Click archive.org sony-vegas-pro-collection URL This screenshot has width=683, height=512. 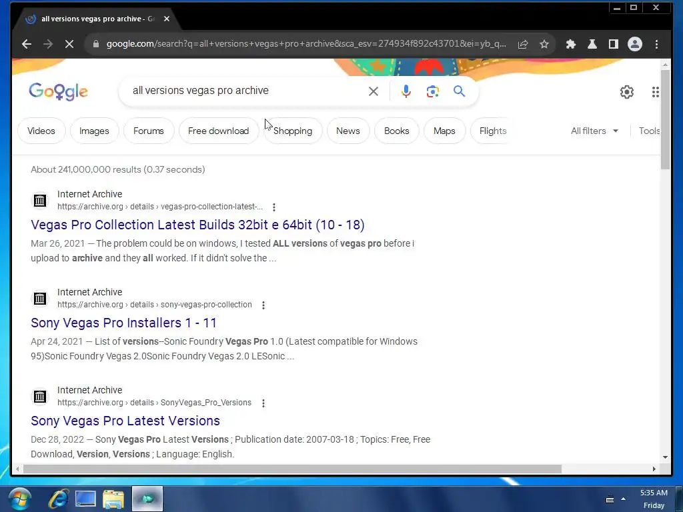click(155, 305)
